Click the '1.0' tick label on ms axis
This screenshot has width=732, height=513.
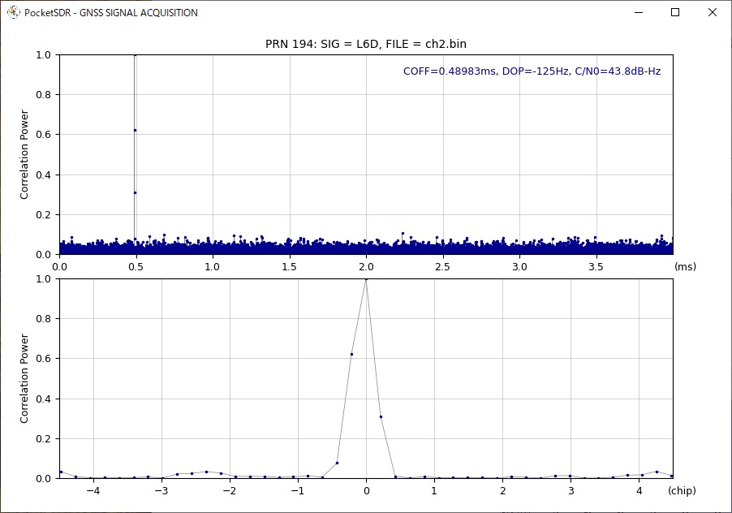point(213,266)
